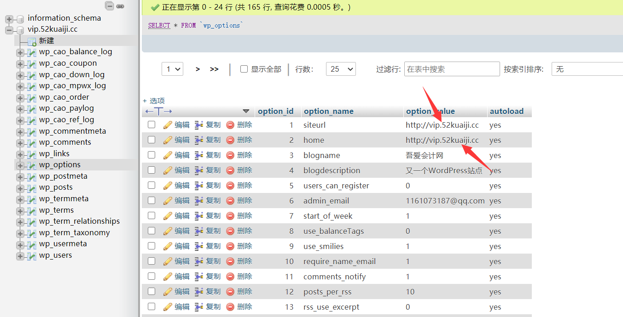Sort by the option_name column header

coord(329,111)
